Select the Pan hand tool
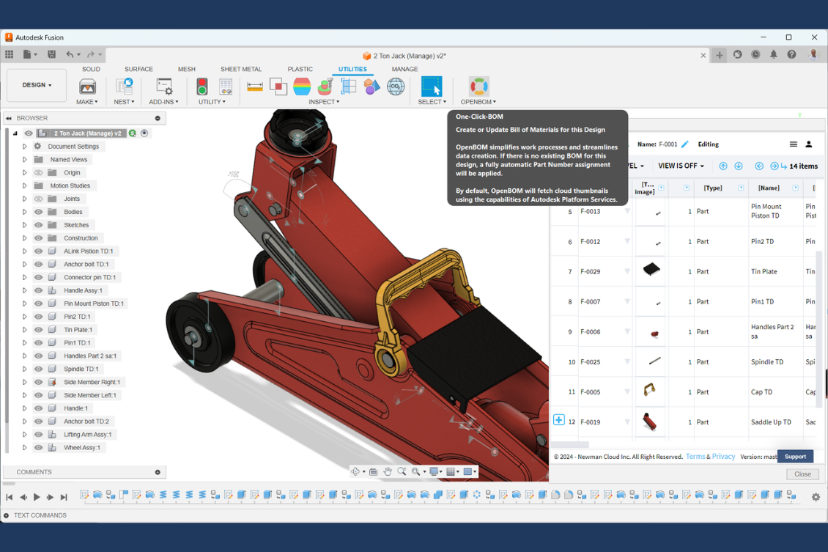The image size is (828, 552). pyautogui.click(x=388, y=471)
